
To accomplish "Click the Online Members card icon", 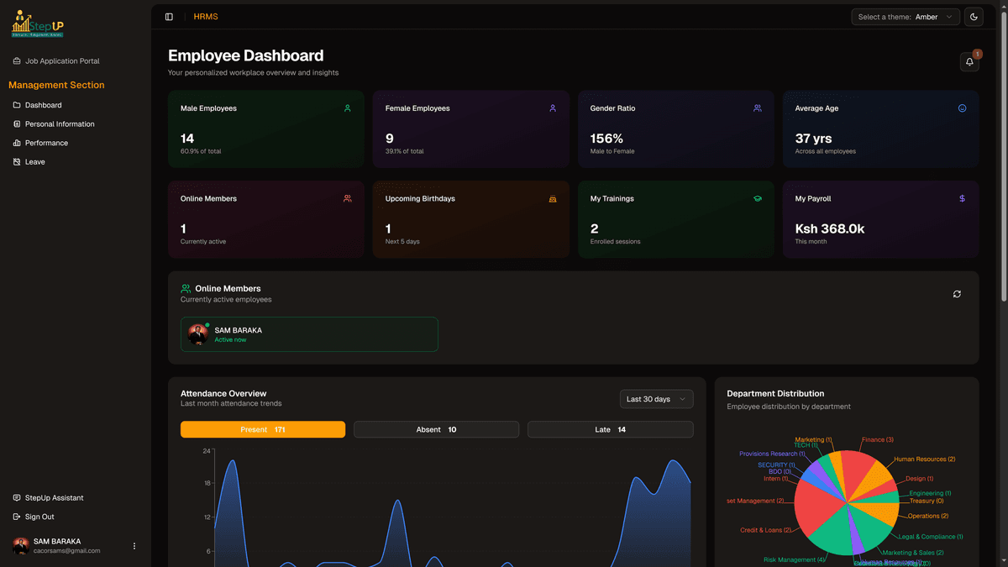I will pos(348,199).
